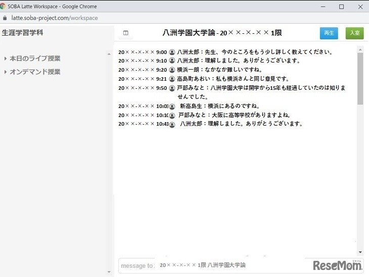Click sidebar scroll up arrow
Image resolution: width=369 pixels, height=277 pixels.
(x=109, y=54)
